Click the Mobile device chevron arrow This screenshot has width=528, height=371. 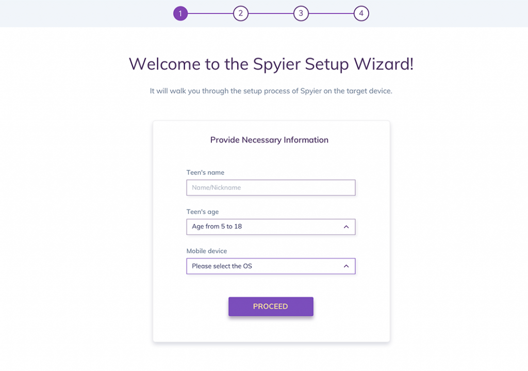click(x=346, y=266)
